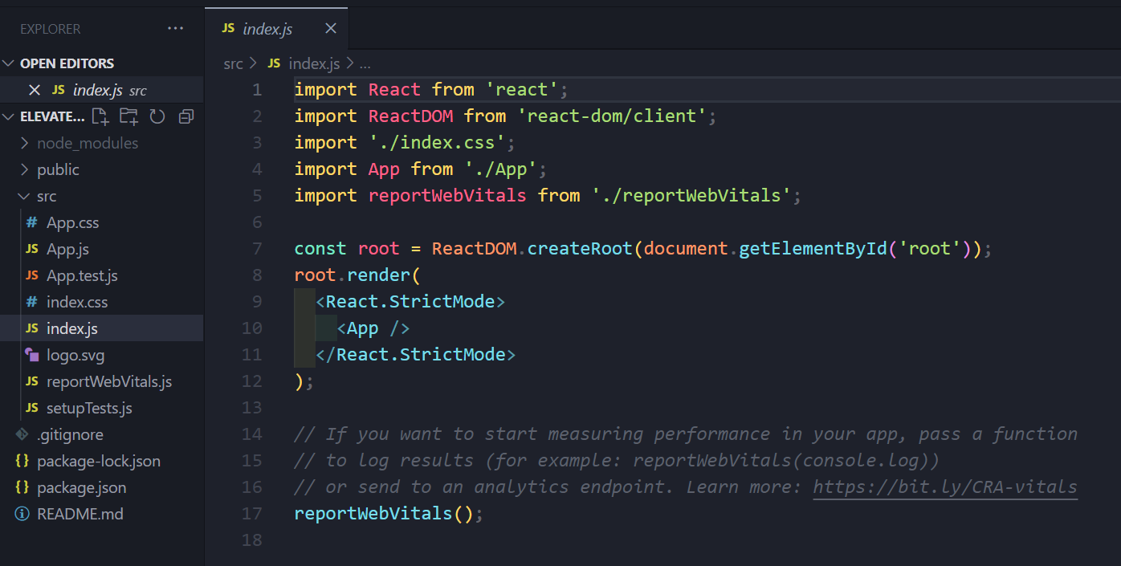Open App.js from the file tree
This screenshot has height=566, width=1121.
67,250
